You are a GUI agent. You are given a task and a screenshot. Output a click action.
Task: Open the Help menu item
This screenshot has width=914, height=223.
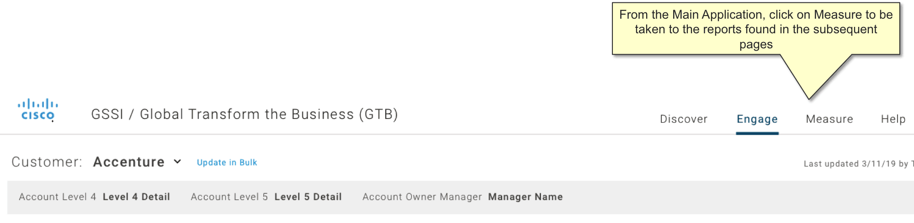893,119
